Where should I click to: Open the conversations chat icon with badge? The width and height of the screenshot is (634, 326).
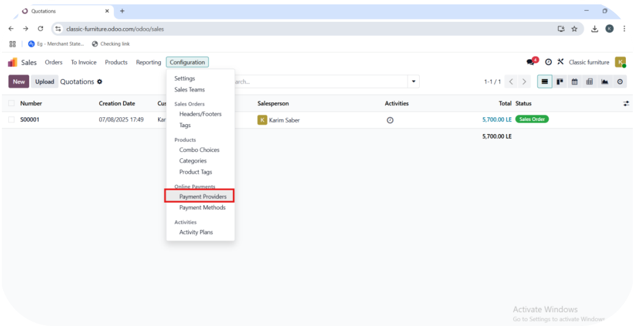click(x=531, y=62)
